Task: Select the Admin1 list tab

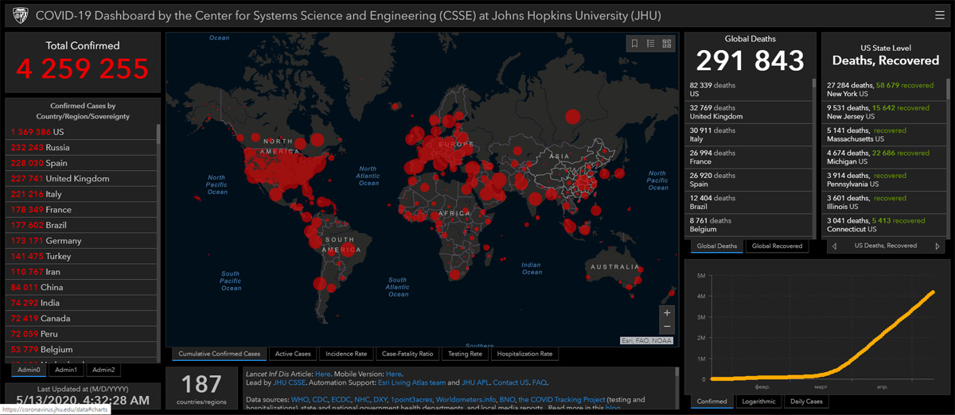Action: pos(67,370)
